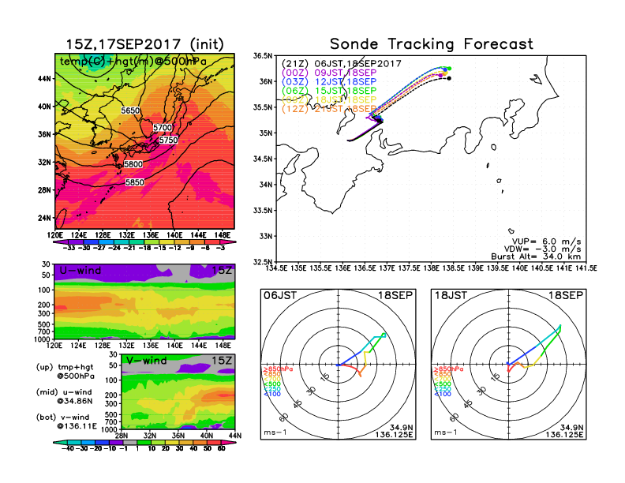The width and height of the screenshot is (625, 483).
Task: Click '15Z' in the U-wind panel
Action: click(221, 271)
